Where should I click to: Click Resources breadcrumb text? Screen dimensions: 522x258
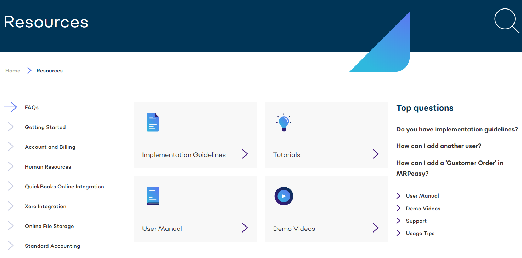50,71
